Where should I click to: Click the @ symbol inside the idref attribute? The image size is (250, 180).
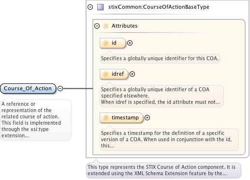point(105,74)
